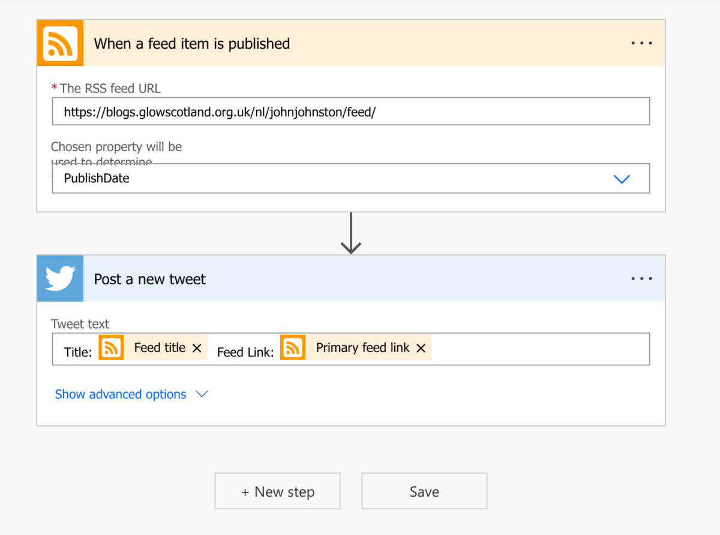Image resolution: width=720 pixels, height=535 pixels.
Task: Click the dropdown chevron next to Show advanced options
Action: [x=202, y=394]
